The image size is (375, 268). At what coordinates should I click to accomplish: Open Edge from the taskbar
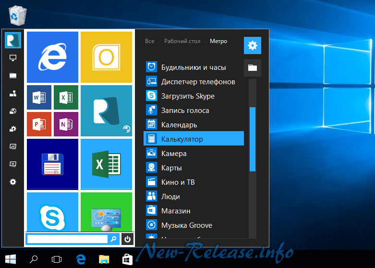coord(81,259)
